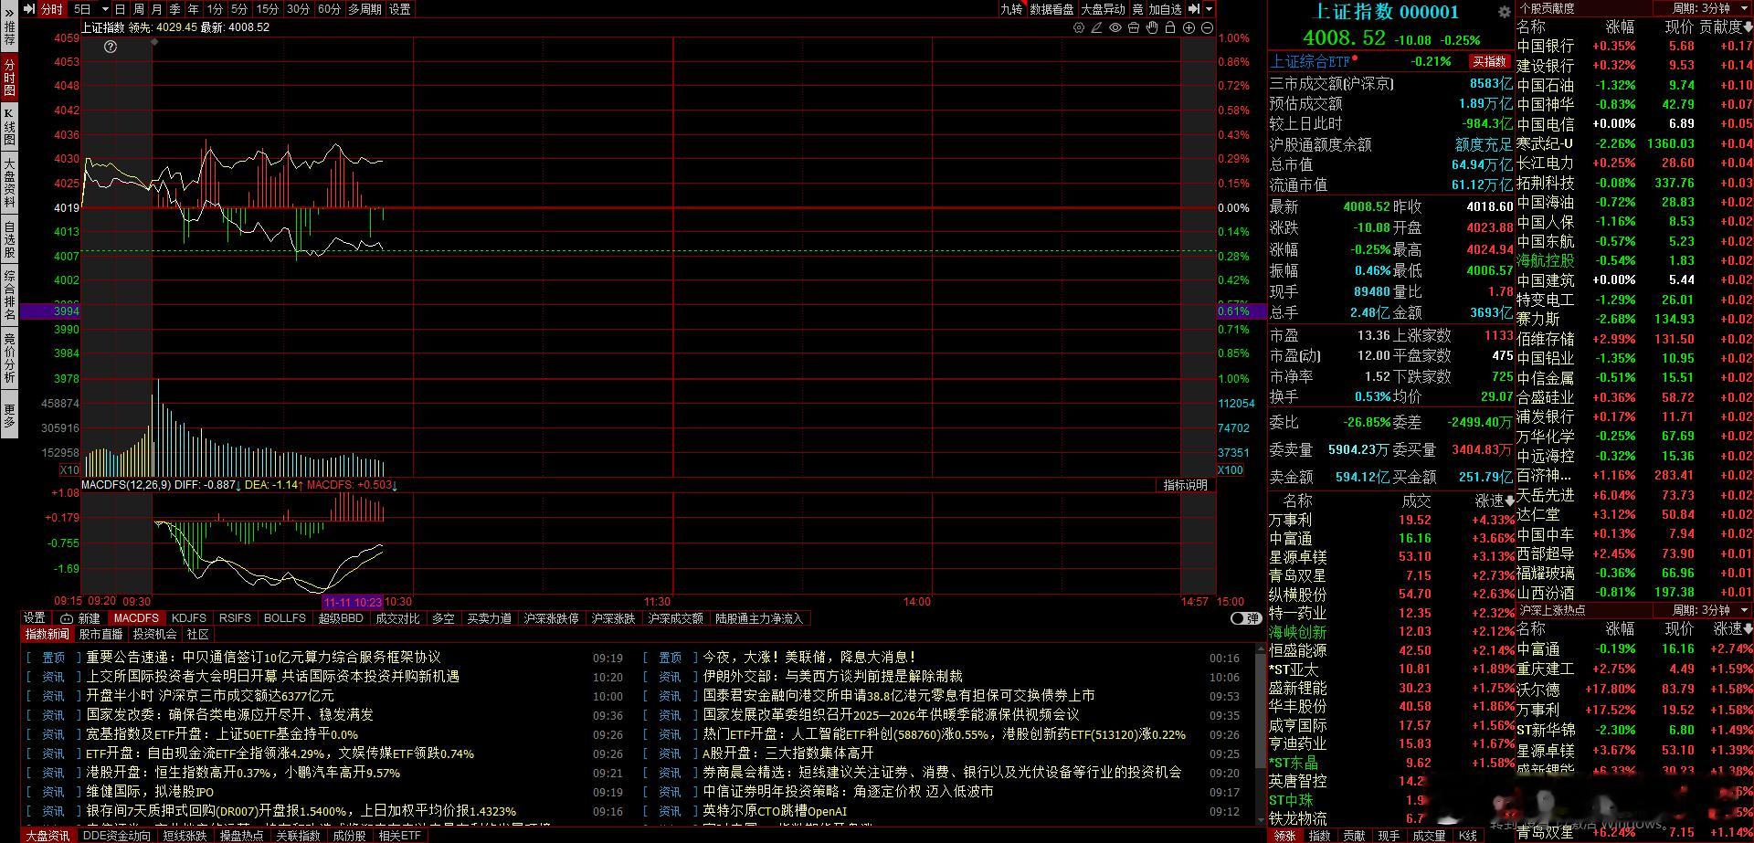Select 寒武纪-U row in 个股贡献度
Screen dimensions: 1754x843
pyautogui.click(x=1634, y=143)
